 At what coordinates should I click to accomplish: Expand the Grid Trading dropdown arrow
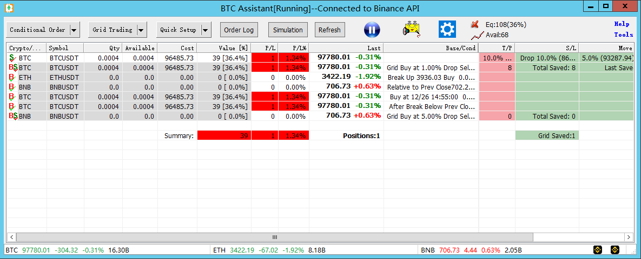tap(141, 30)
